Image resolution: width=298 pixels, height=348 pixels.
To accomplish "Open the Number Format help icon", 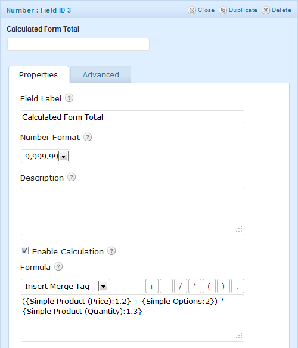I will 88,137.
